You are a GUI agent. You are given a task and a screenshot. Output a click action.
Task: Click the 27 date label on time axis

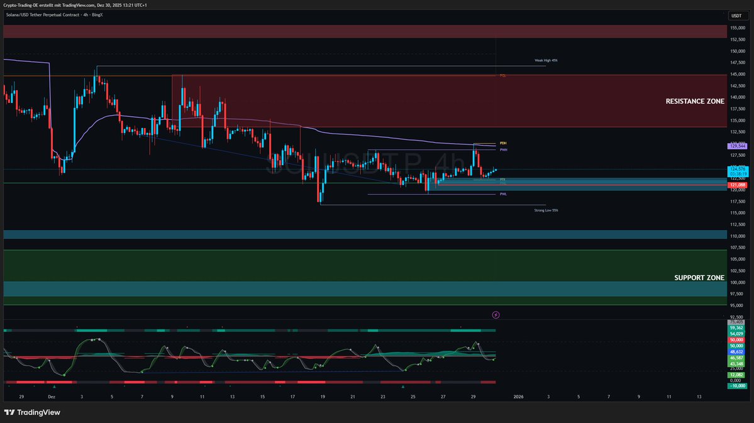tap(443, 397)
